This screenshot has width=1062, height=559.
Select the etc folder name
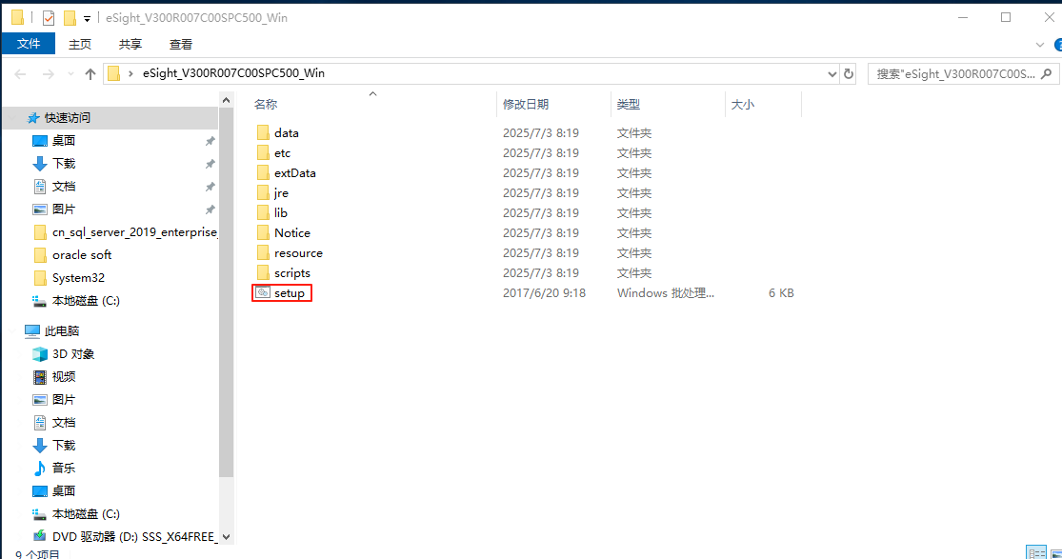tap(283, 153)
